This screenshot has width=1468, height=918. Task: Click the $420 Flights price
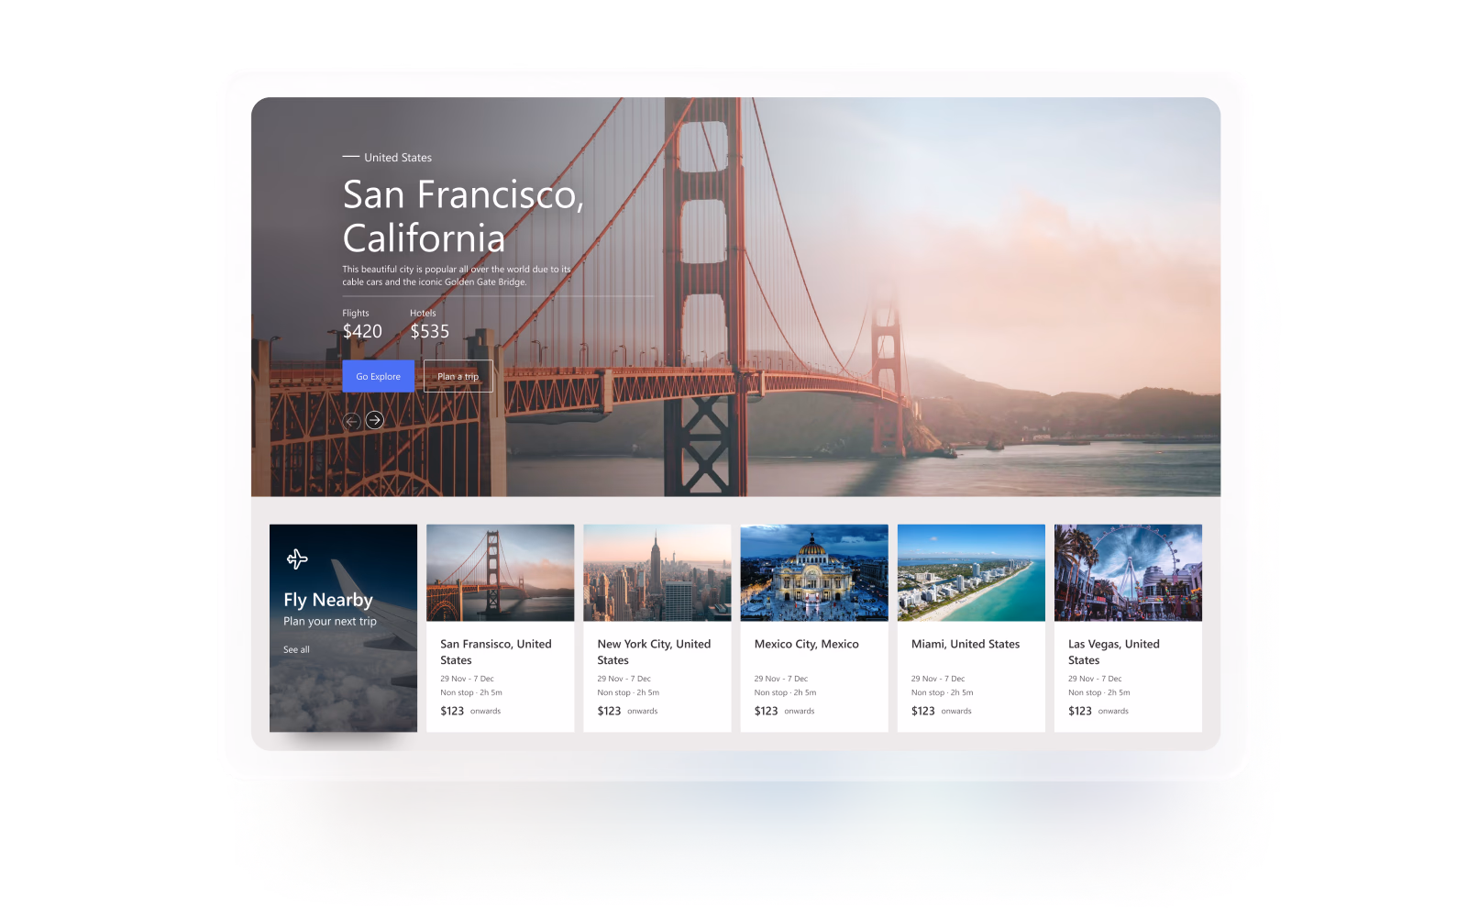[362, 331]
